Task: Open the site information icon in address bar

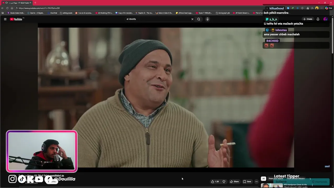Action: pos(16,8)
